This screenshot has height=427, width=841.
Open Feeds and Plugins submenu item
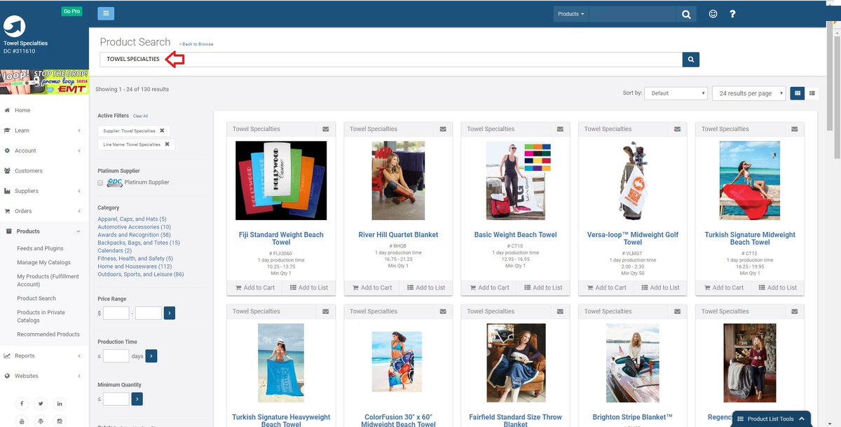pos(40,248)
